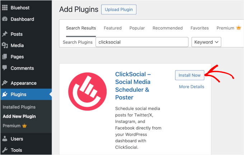
Task: Open the Recommended plugins tab
Action: 168,28
